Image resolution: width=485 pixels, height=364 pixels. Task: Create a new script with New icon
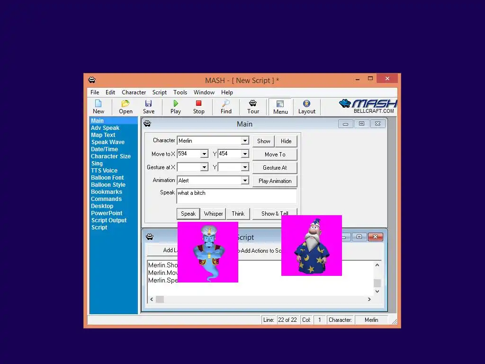[x=99, y=107]
